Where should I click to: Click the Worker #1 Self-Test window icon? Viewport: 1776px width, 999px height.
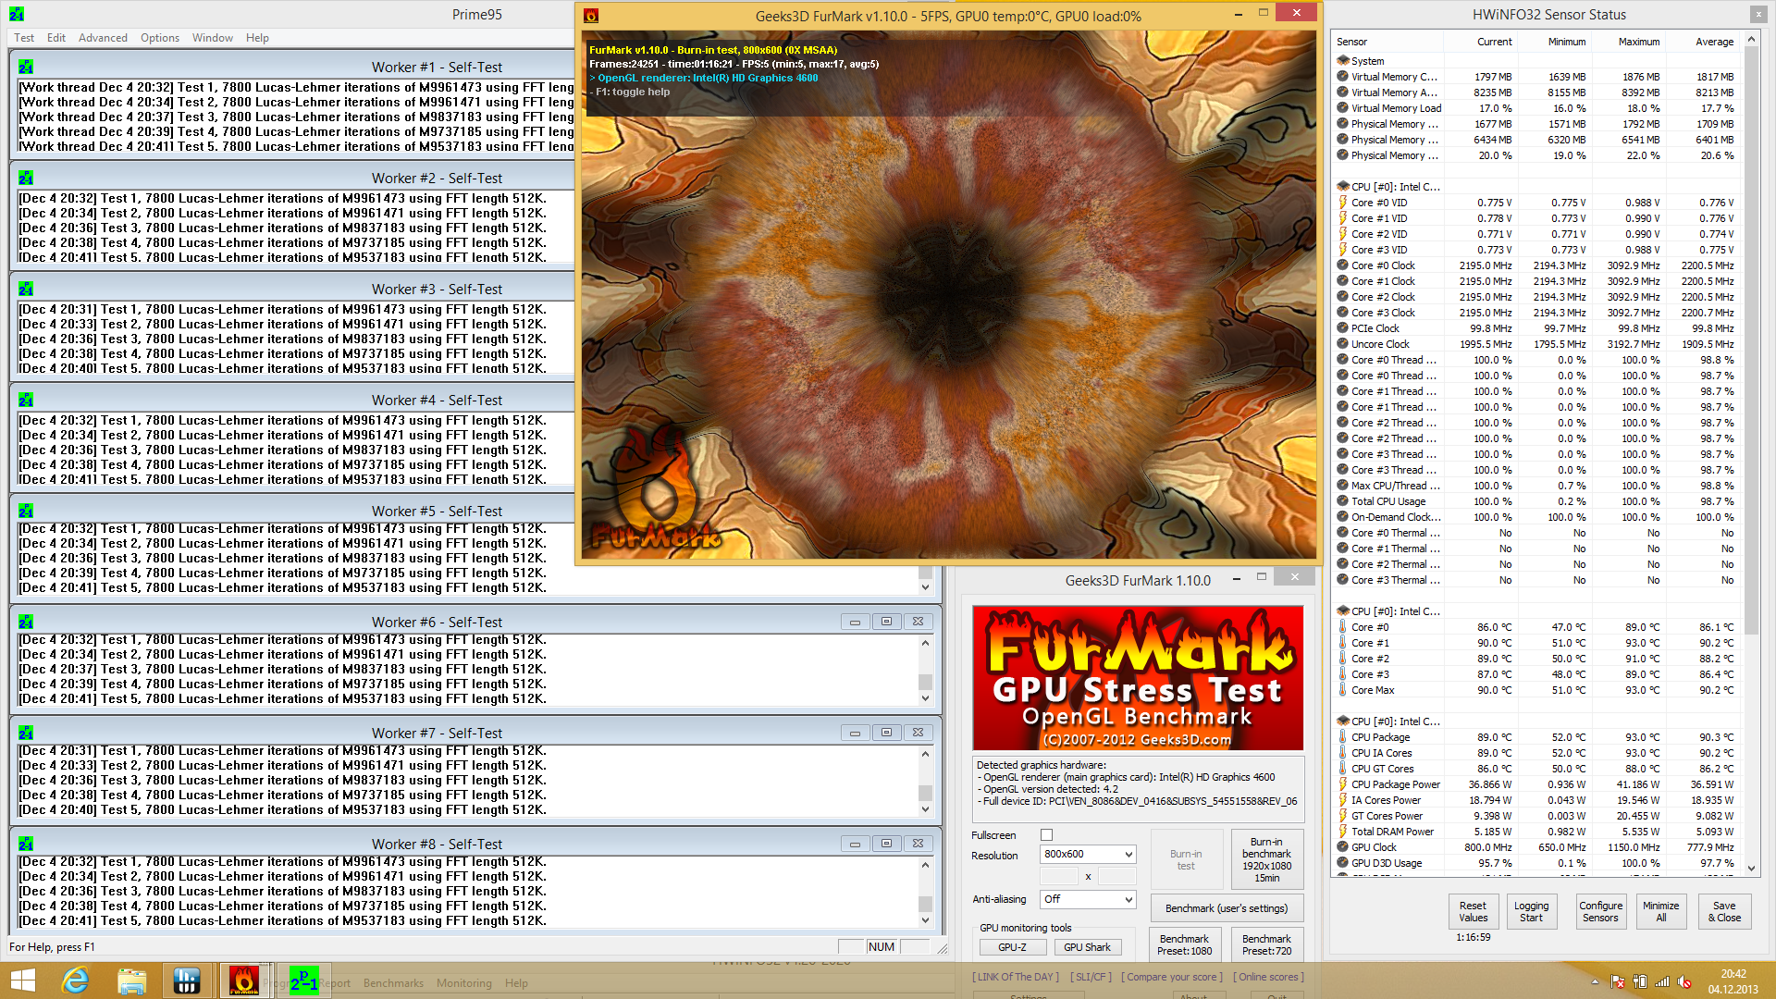pyautogui.click(x=26, y=68)
